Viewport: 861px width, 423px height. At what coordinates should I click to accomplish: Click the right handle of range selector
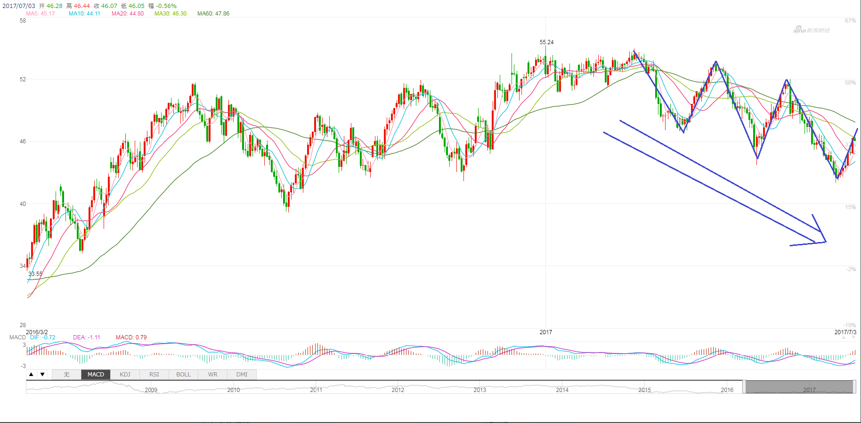point(854,387)
